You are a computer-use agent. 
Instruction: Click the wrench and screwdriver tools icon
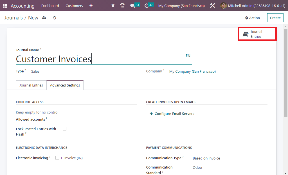point(213,6)
